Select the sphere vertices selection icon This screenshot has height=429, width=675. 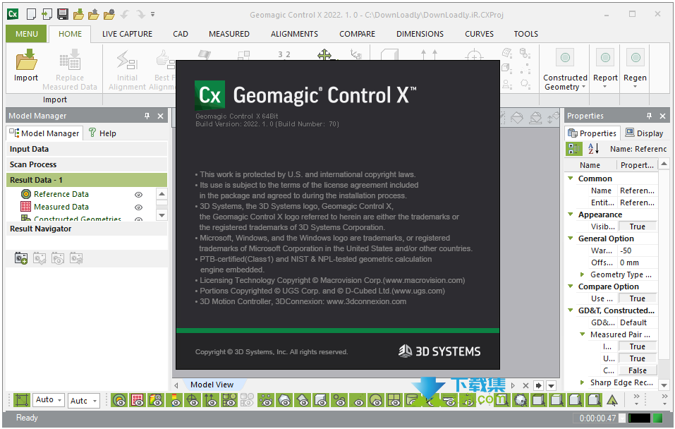(x=520, y=400)
